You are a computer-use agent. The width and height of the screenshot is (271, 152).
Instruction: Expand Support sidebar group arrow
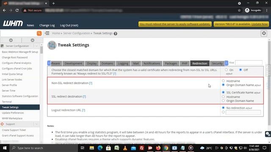click(36, 124)
